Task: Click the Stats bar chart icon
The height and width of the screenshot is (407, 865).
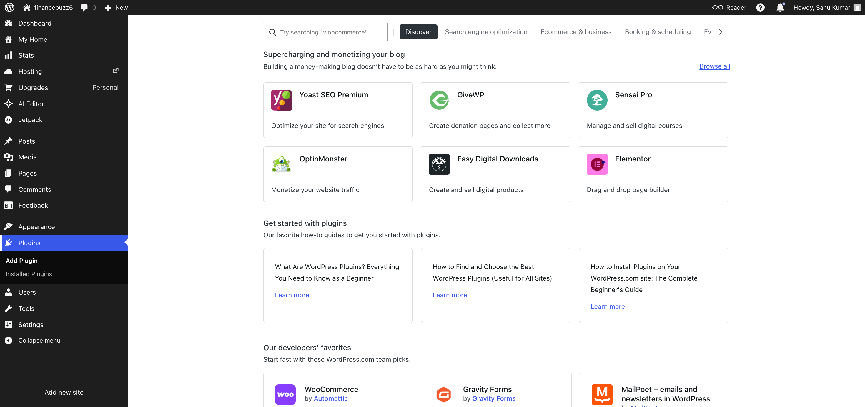Action: pos(9,55)
